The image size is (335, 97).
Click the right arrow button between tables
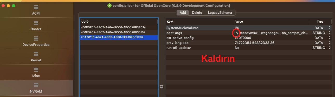point(162,87)
